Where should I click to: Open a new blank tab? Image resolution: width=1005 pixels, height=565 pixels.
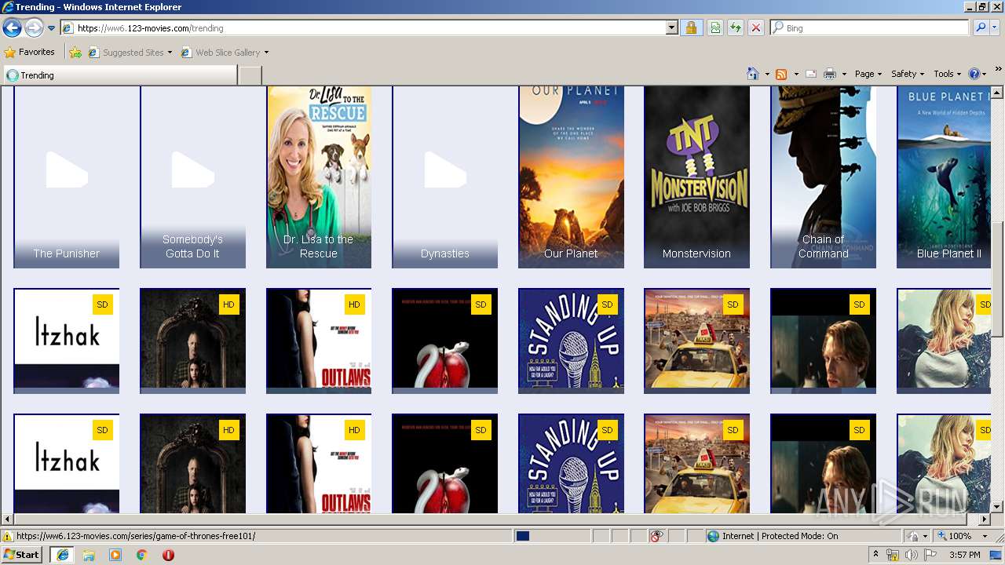[x=250, y=75]
